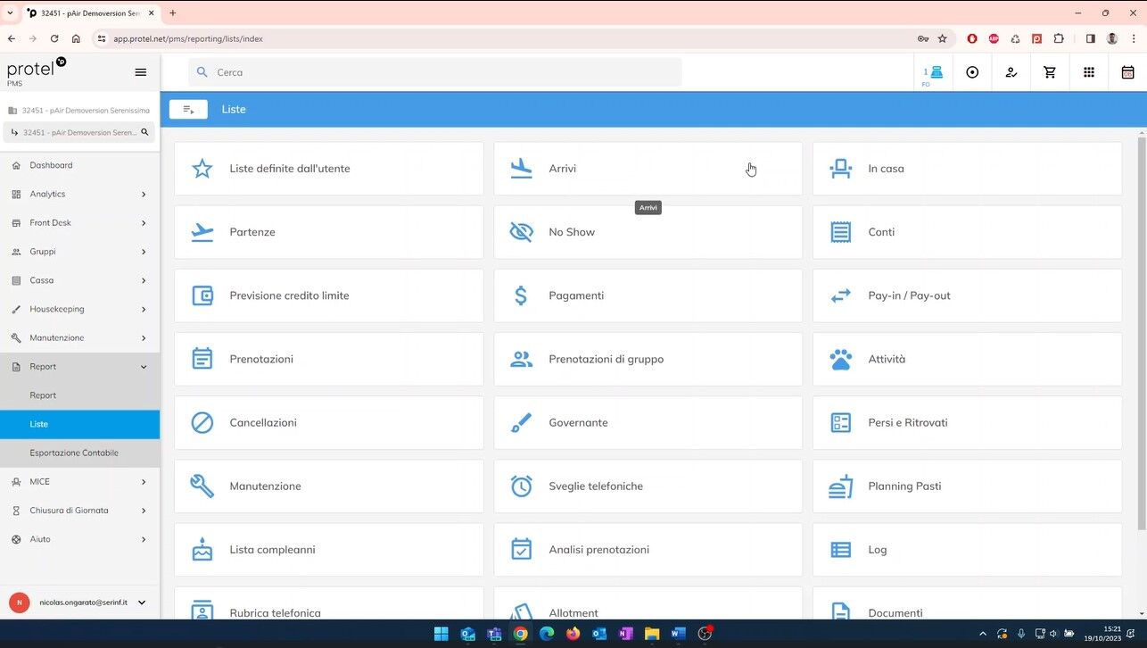
Task: Collapse the Report menu section
Action: click(144, 367)
